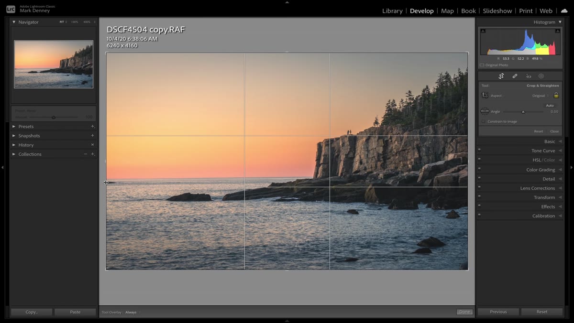Enable the Constrain to Image checkbox
Screen dimensions: 574x323
point(483,121)
